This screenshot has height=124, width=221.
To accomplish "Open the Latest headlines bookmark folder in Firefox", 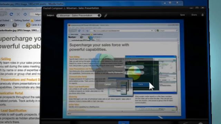I will pyautogui.click(x=36, y=20).
